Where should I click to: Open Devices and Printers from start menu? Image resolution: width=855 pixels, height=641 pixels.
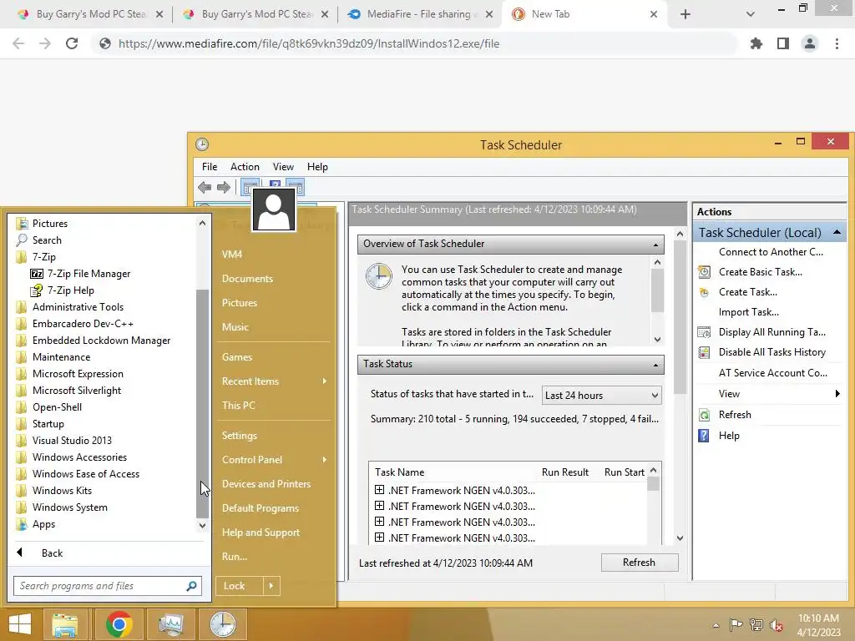[266, 483]
